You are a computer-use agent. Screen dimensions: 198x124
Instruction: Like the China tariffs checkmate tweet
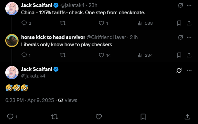pos(103,23)
